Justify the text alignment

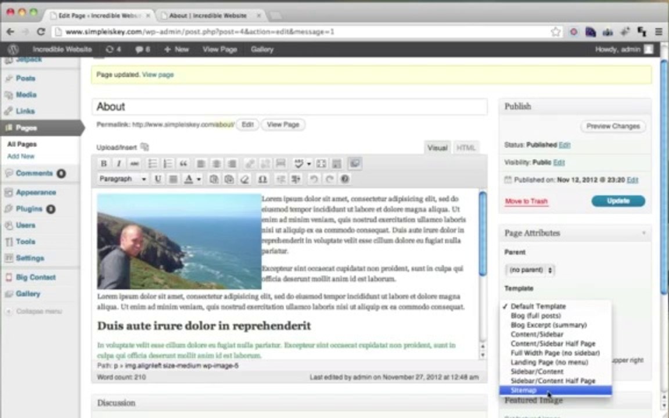coord(173,179)
